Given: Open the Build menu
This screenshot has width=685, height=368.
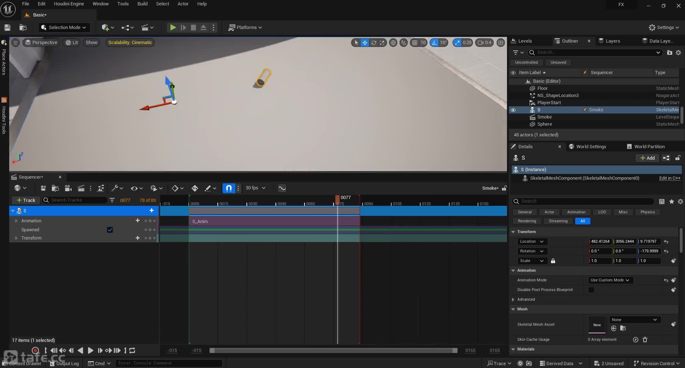Looking at the screenshot, I should coord(142,4).
